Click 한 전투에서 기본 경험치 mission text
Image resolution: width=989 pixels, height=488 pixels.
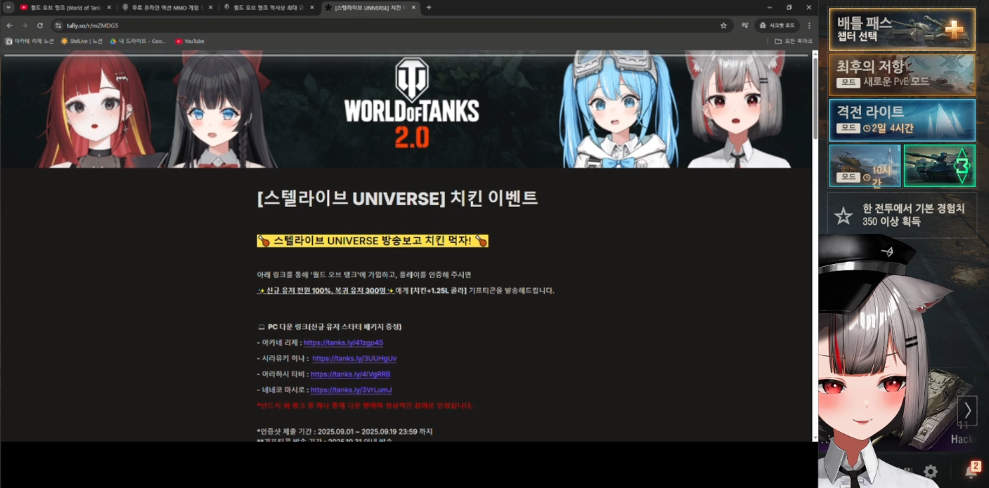pyautogui.click(x=913, y=215)
